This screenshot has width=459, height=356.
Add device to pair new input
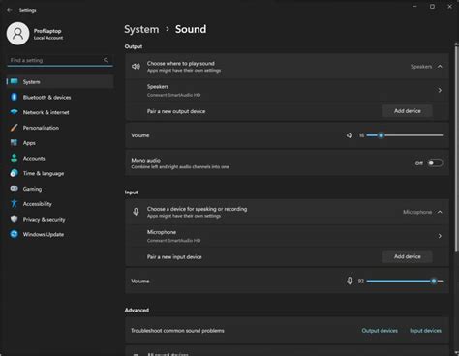[x=408, y=256]
